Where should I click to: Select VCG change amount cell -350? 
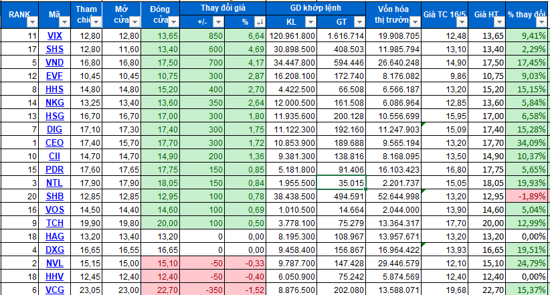[x=202, y=290]
